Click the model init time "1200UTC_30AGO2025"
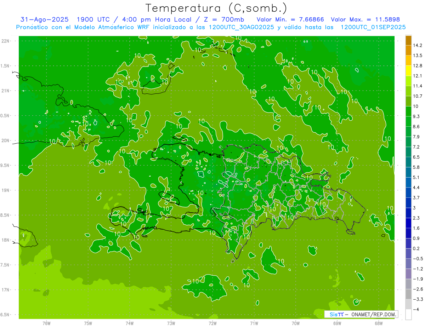The width and height of the screenshot is (425, 328). (x=241, y=27)
